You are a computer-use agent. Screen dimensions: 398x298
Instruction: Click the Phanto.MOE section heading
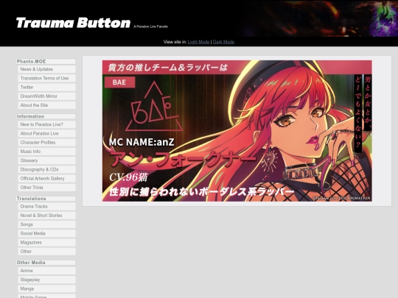(46, 62)
